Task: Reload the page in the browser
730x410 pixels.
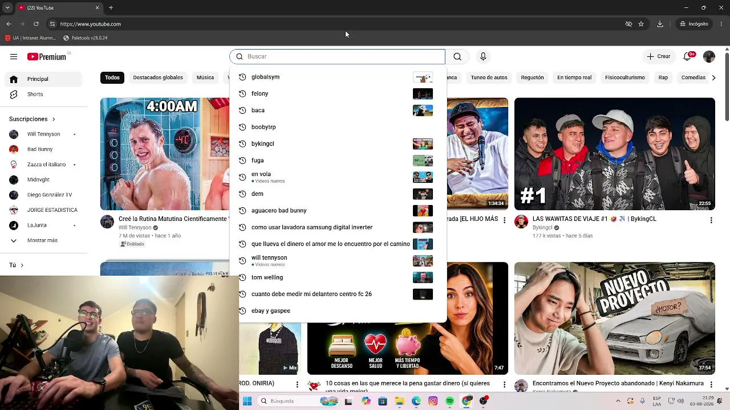Action: click(x=36, y=24)
